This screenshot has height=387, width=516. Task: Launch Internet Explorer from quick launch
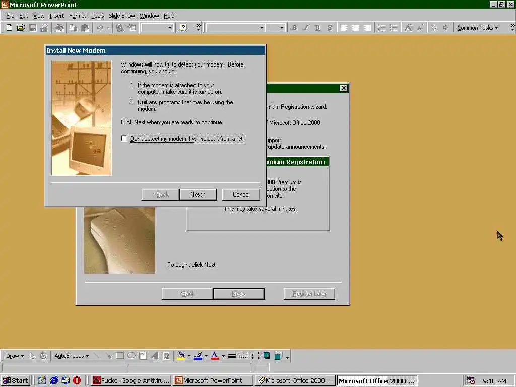click(x=53, y=381)
